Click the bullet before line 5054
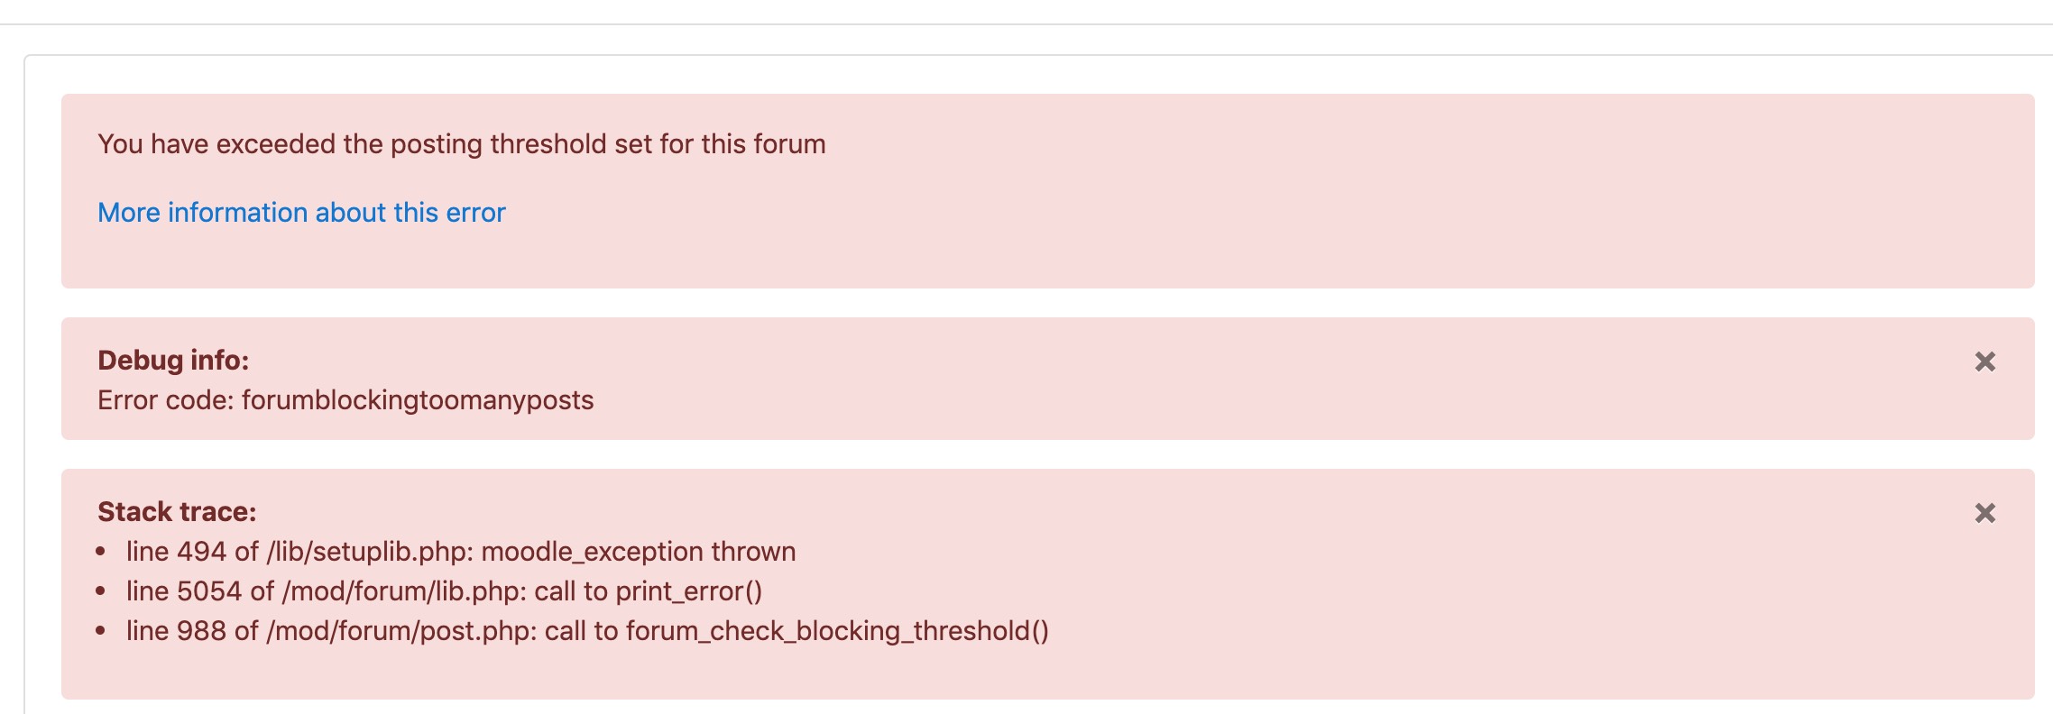2053x714 pixels. pos(101,591)
